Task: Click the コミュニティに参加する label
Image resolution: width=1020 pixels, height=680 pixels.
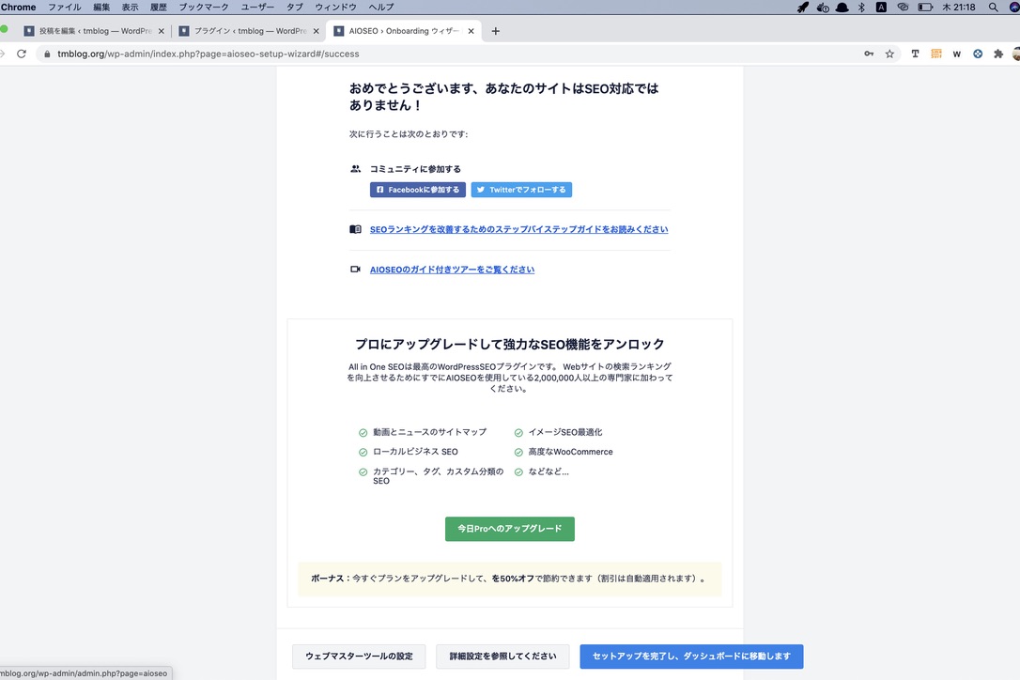Action: point(415,169)
